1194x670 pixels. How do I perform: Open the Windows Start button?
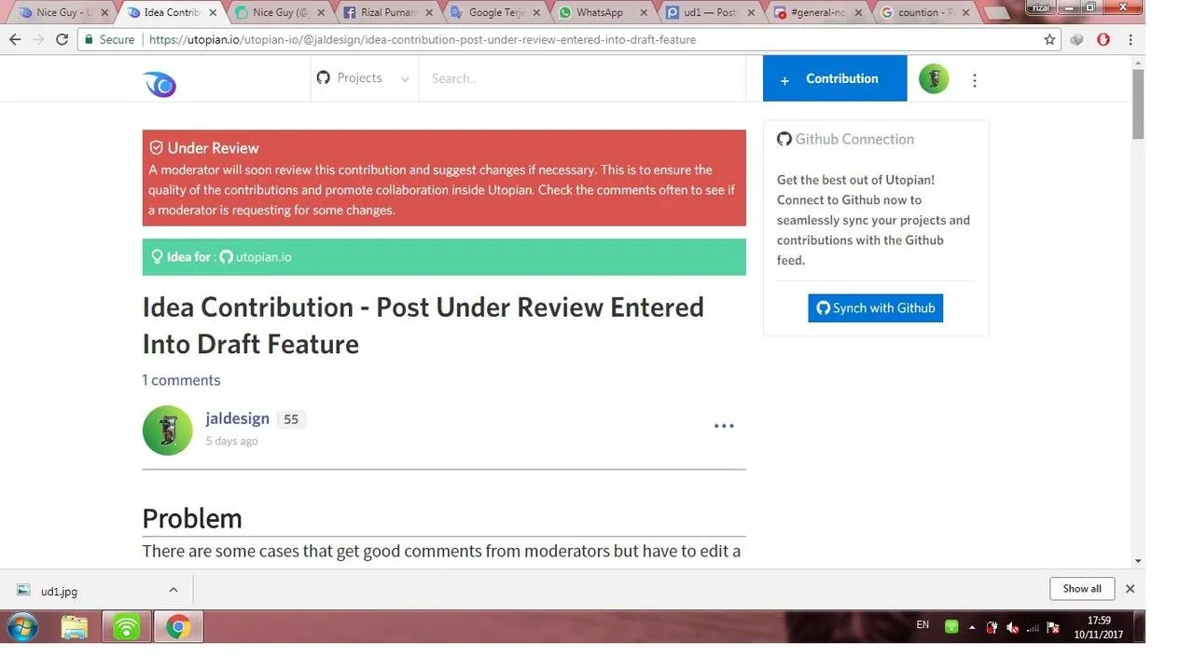point(22,627)
